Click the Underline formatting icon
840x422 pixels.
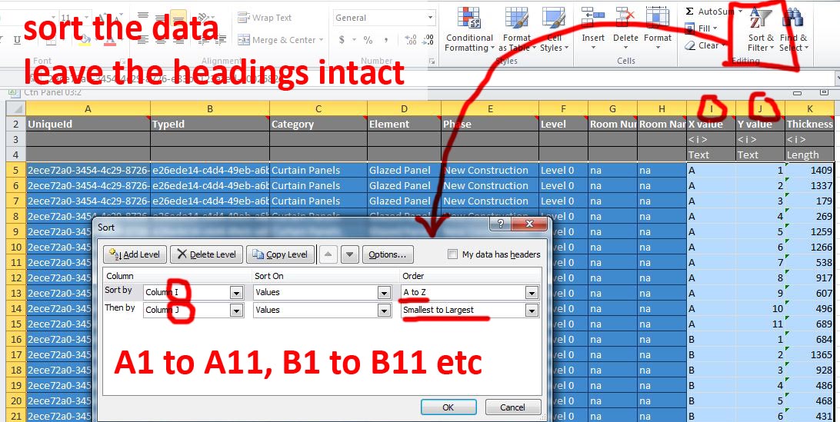(x=17, y=40)
